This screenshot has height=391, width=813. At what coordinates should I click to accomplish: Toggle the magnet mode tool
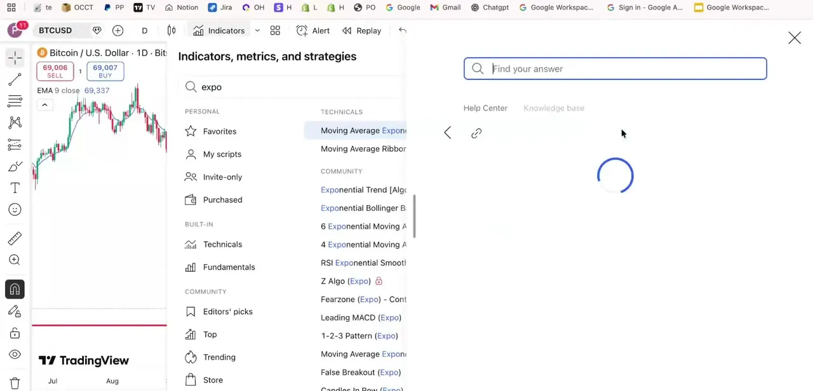pos(15,289)
